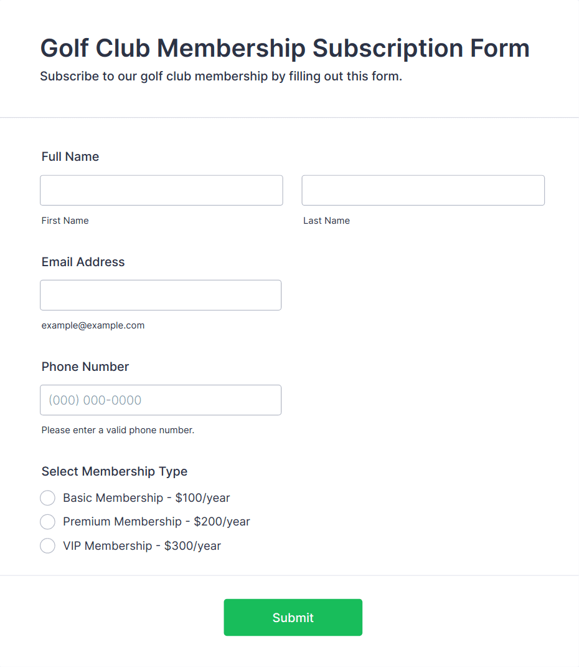Screen dimensions: 579x667
Task: Click the 'Full Name' field label
Action: 70,156
